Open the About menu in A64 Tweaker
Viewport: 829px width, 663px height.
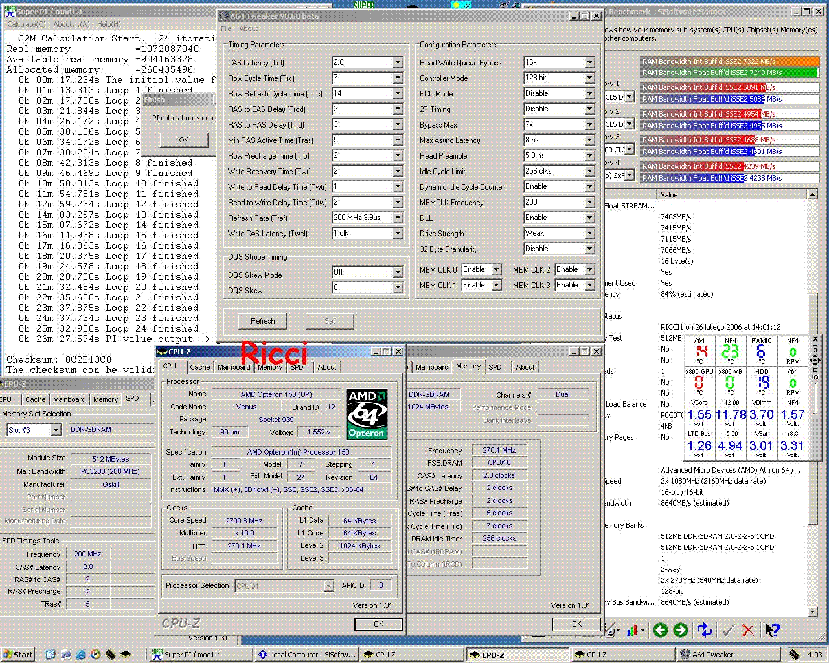click(248, 28)
